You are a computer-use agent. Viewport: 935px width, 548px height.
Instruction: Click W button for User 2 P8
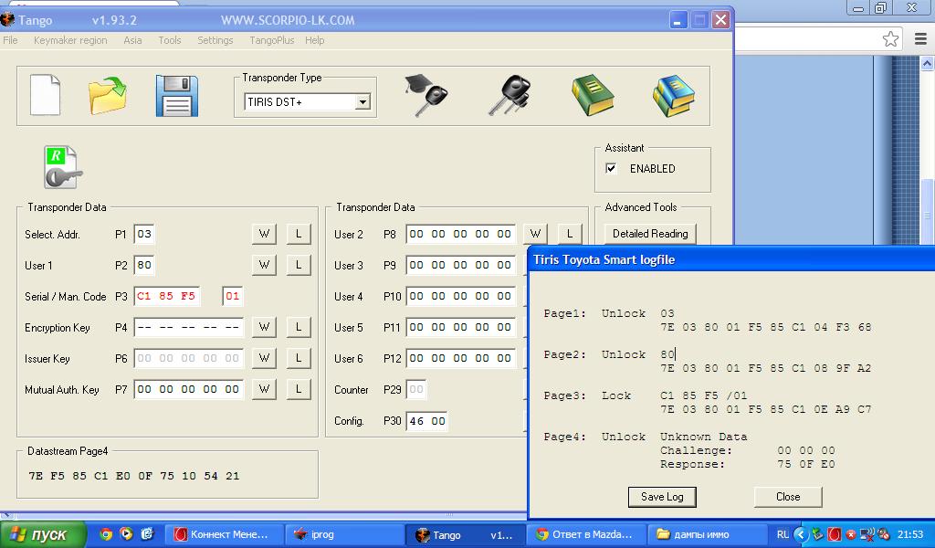coord(535,234)
